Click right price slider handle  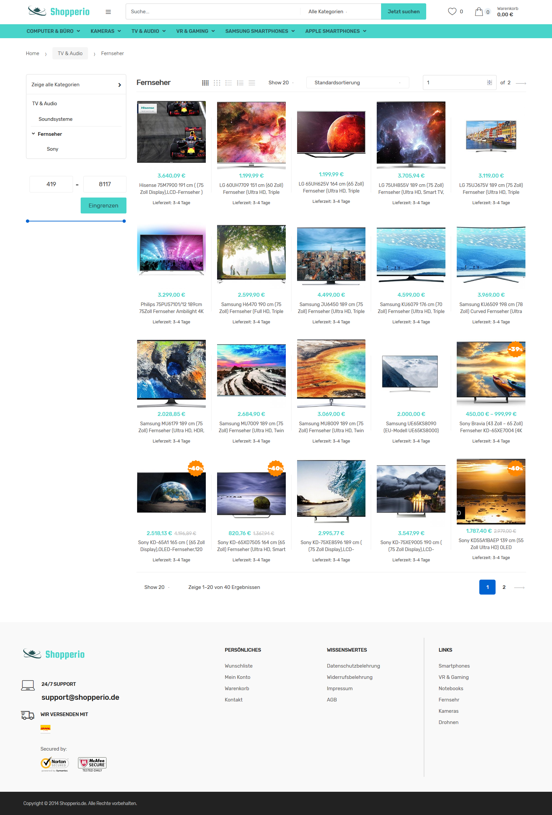(x=124, y=221)
